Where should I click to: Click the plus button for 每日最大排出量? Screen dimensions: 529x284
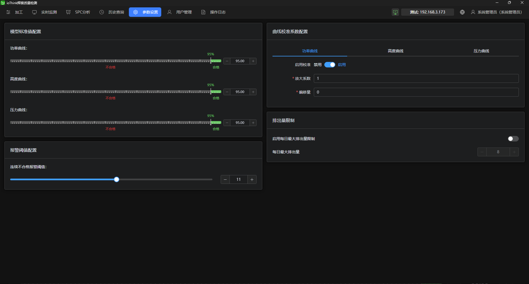tap(514, 152)
